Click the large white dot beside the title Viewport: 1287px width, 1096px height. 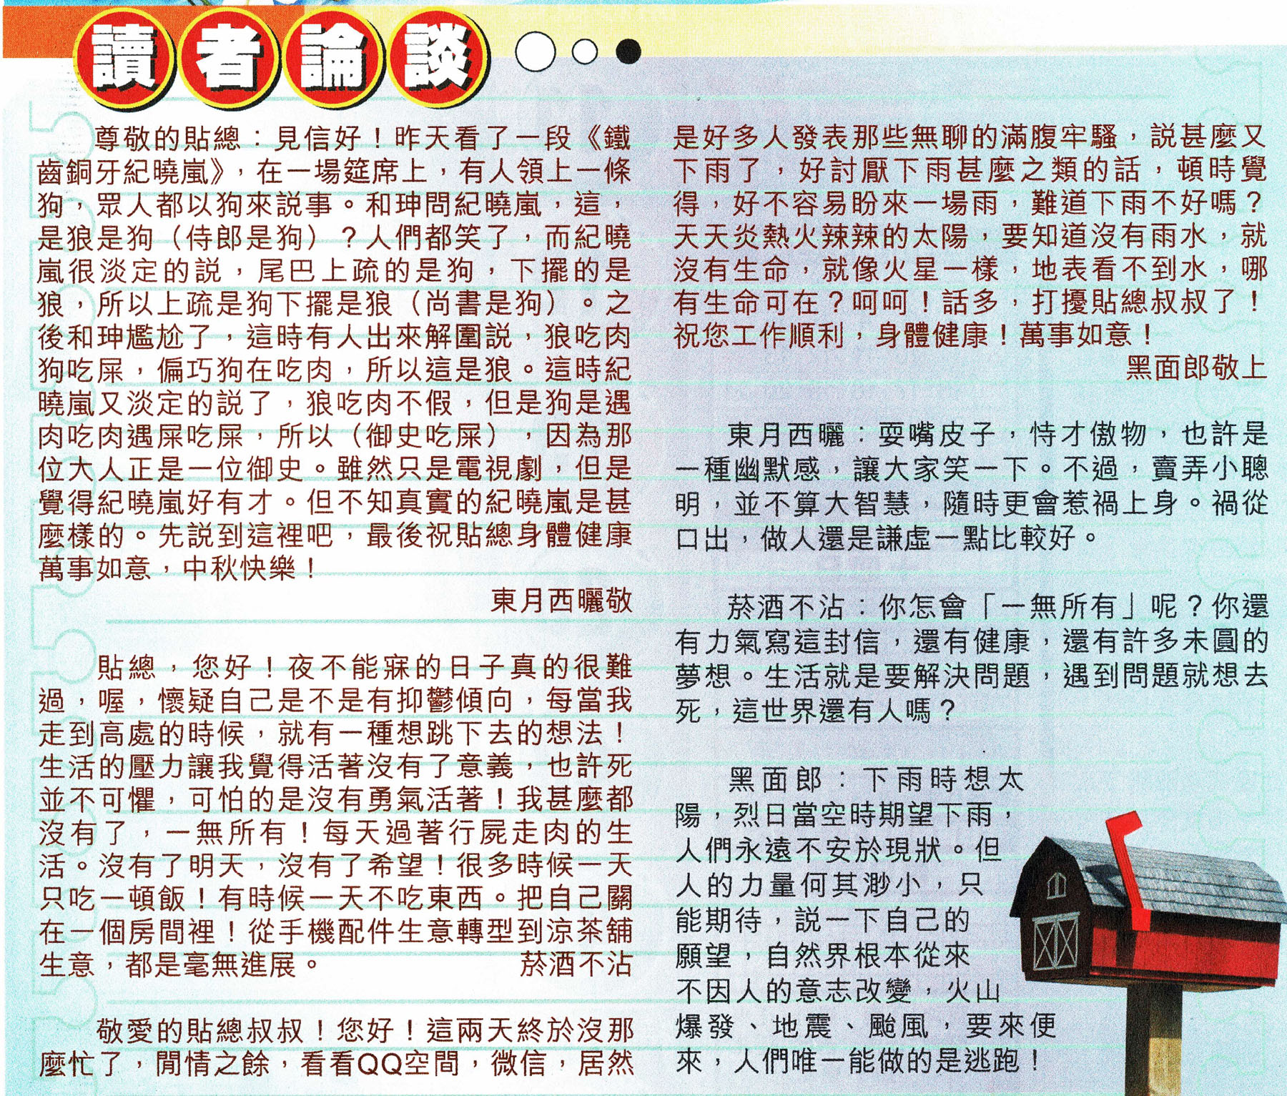535,51
